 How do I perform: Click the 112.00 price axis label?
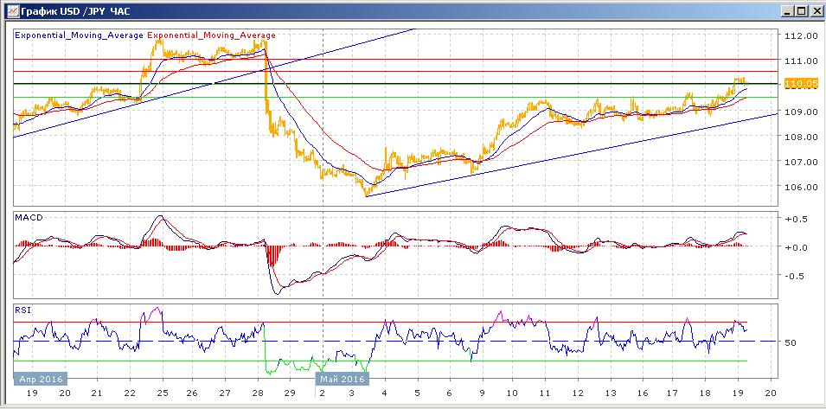coord(801,35)
